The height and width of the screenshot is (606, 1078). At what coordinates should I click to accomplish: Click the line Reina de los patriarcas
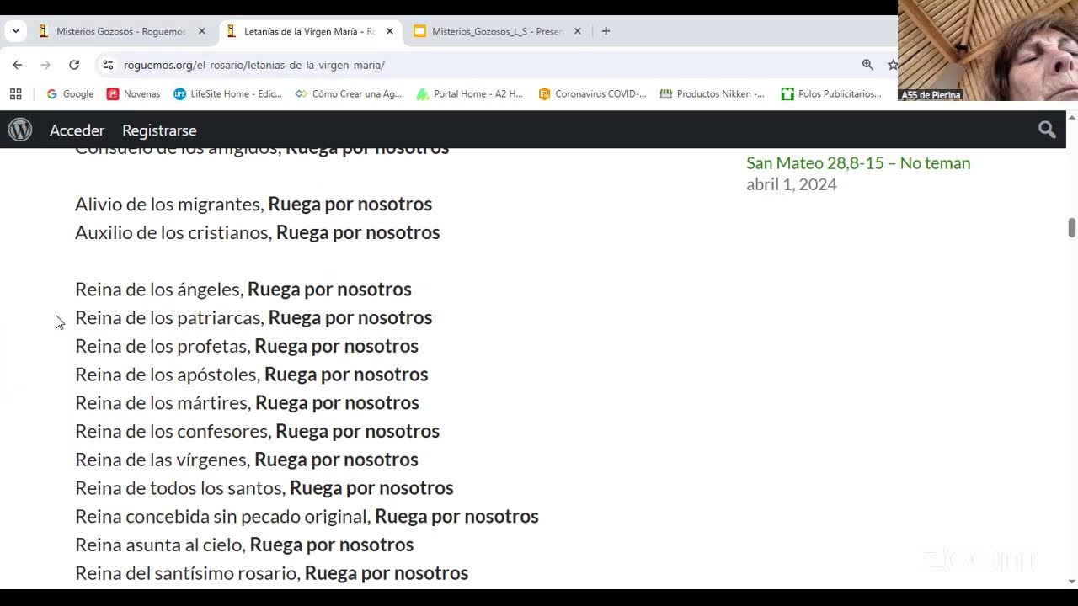point(253,317)
